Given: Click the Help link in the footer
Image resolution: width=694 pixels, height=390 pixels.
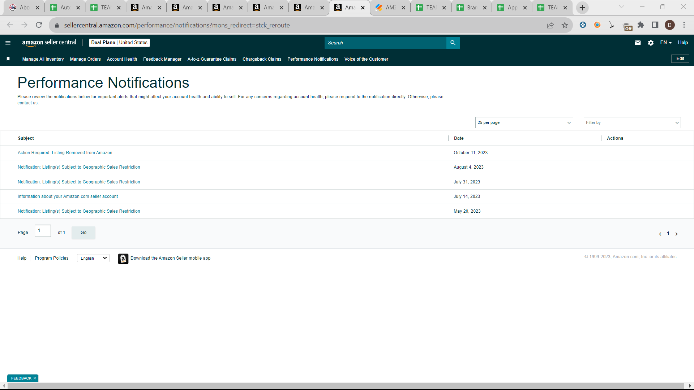Looking at the screenshot, I should point(22,258).
